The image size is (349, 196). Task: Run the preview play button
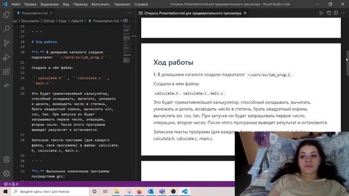[321, 13]
